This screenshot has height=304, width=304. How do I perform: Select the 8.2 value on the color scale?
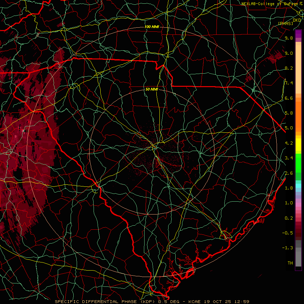289,68
